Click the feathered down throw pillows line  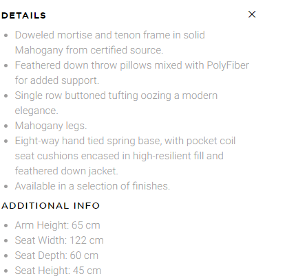132,73
